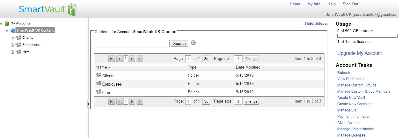Viewport: 399px width, 138px height.
Task: Go to next page in bottom pager
Action: (x=132, y=101)
